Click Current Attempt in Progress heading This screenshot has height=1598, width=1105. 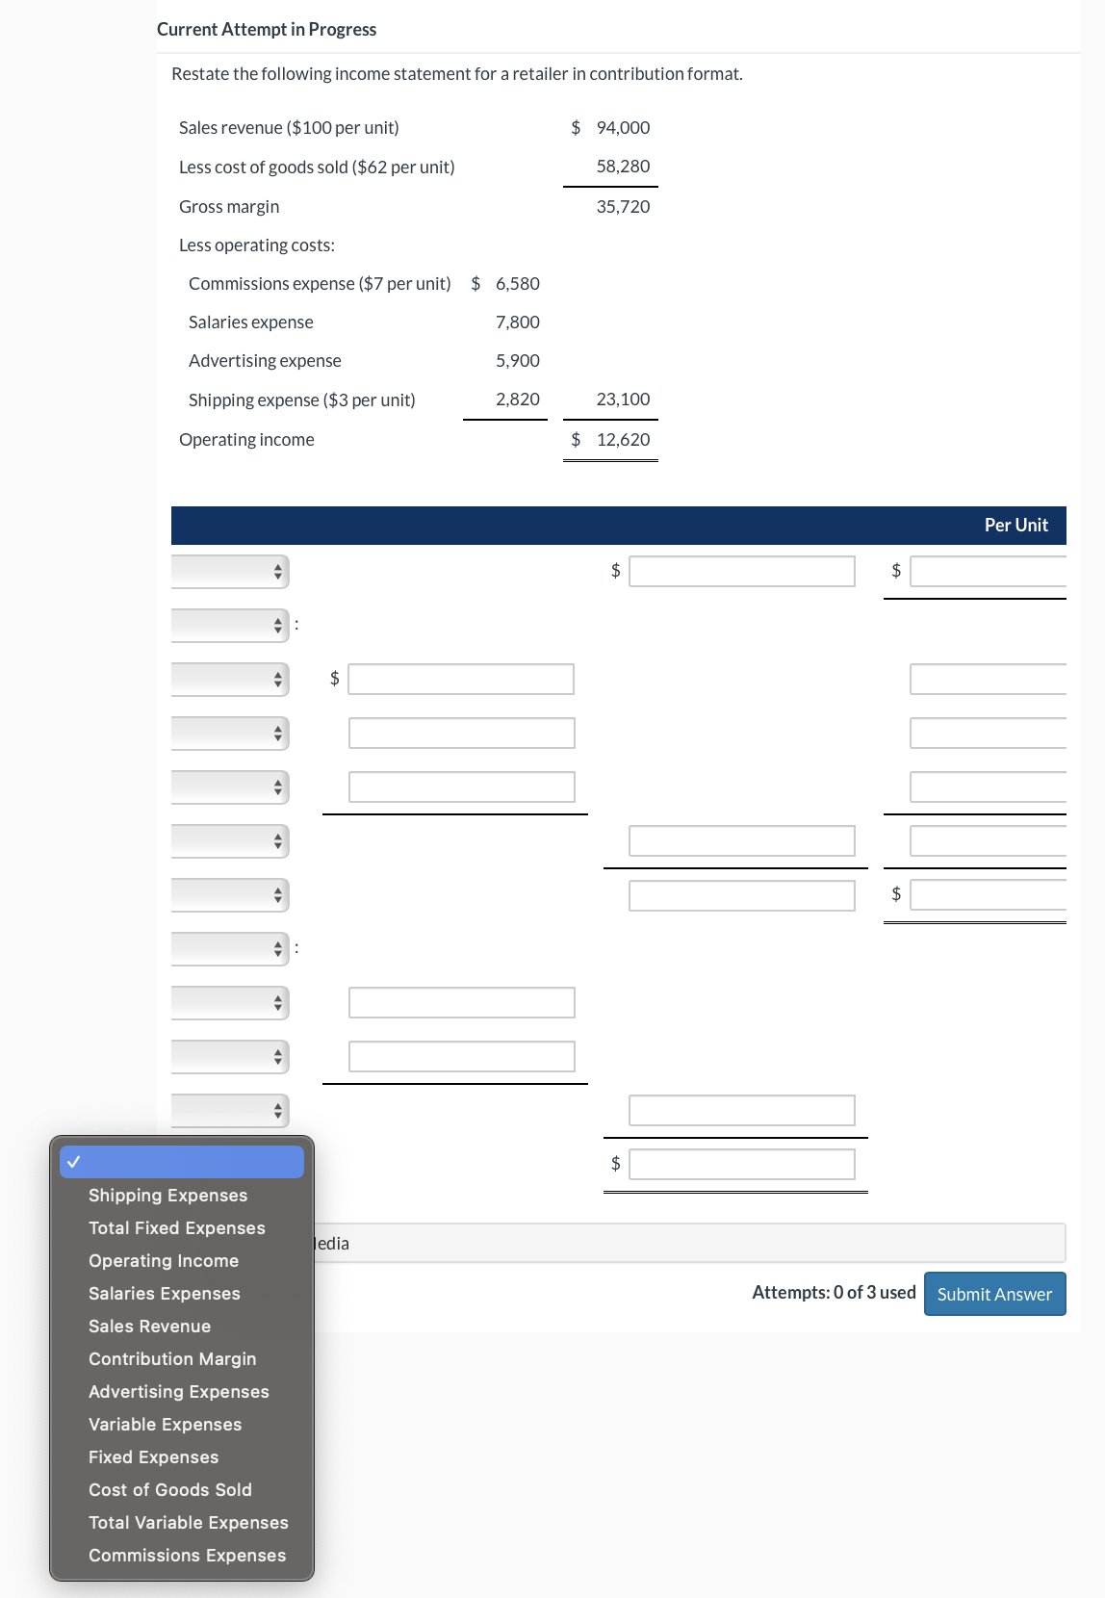(267, 29)
